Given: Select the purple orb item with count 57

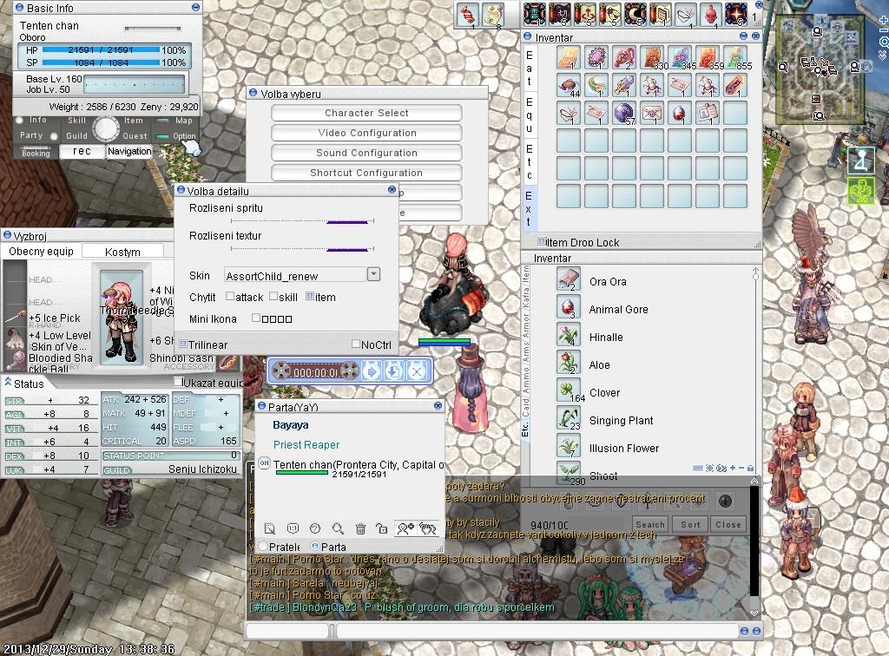Looking at the screenshot, I should pos(623,113).
